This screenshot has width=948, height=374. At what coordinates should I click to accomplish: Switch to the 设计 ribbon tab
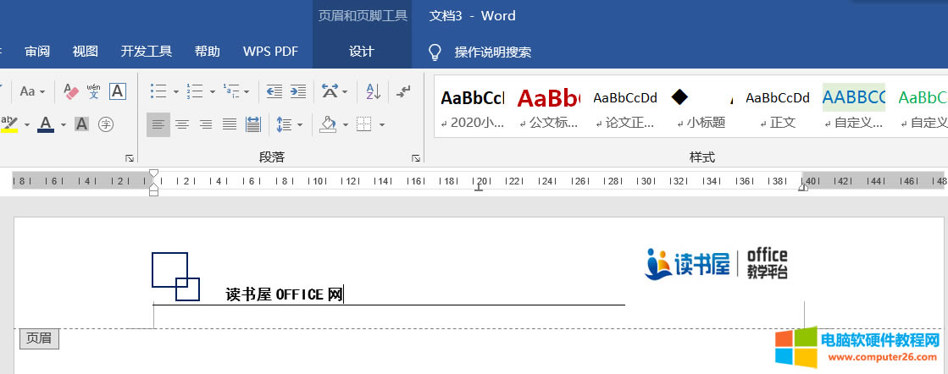(x=361, y=52)
